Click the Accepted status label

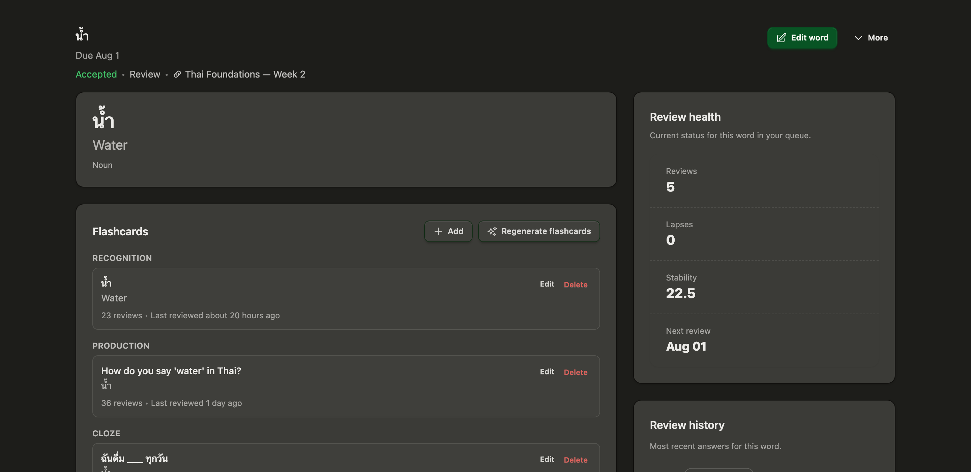(96, 74)
